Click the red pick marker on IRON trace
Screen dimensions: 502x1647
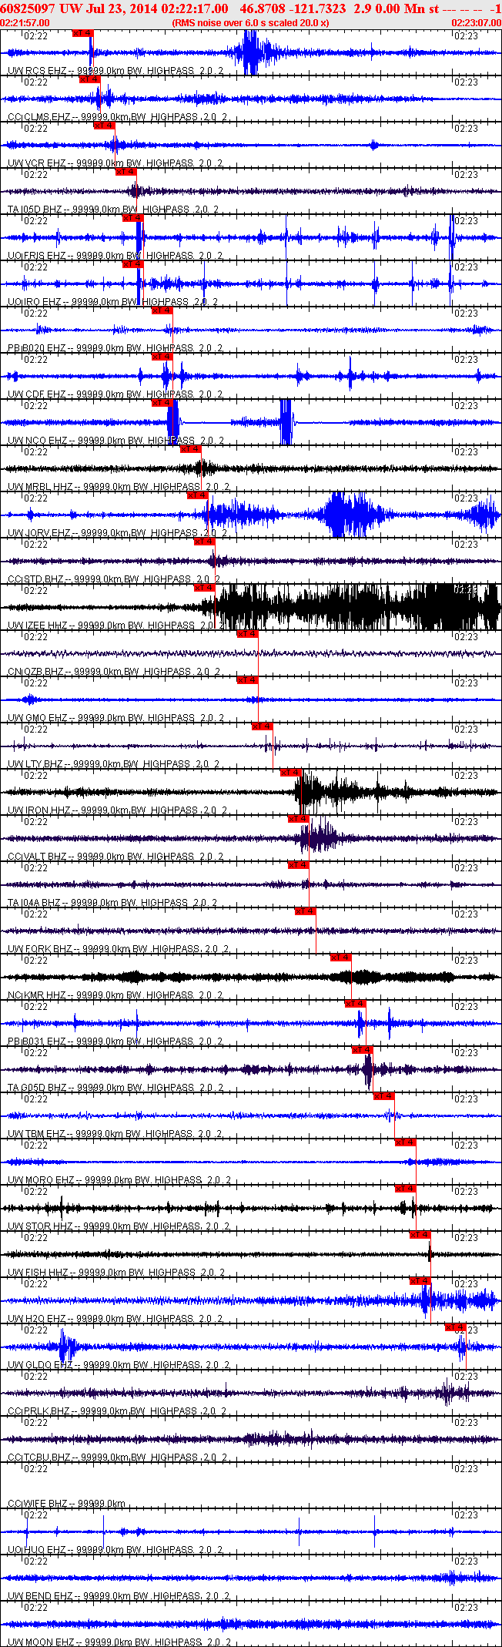[x=290, y=773]
